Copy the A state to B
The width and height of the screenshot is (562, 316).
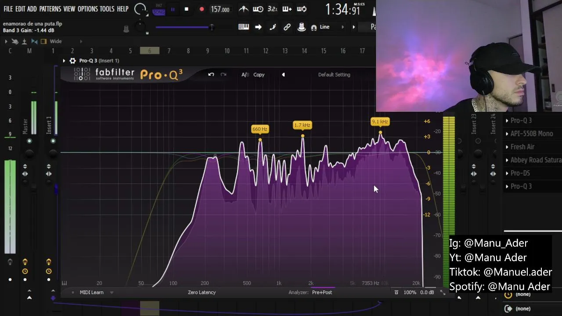pyautogui.click(x=259, y=75)
